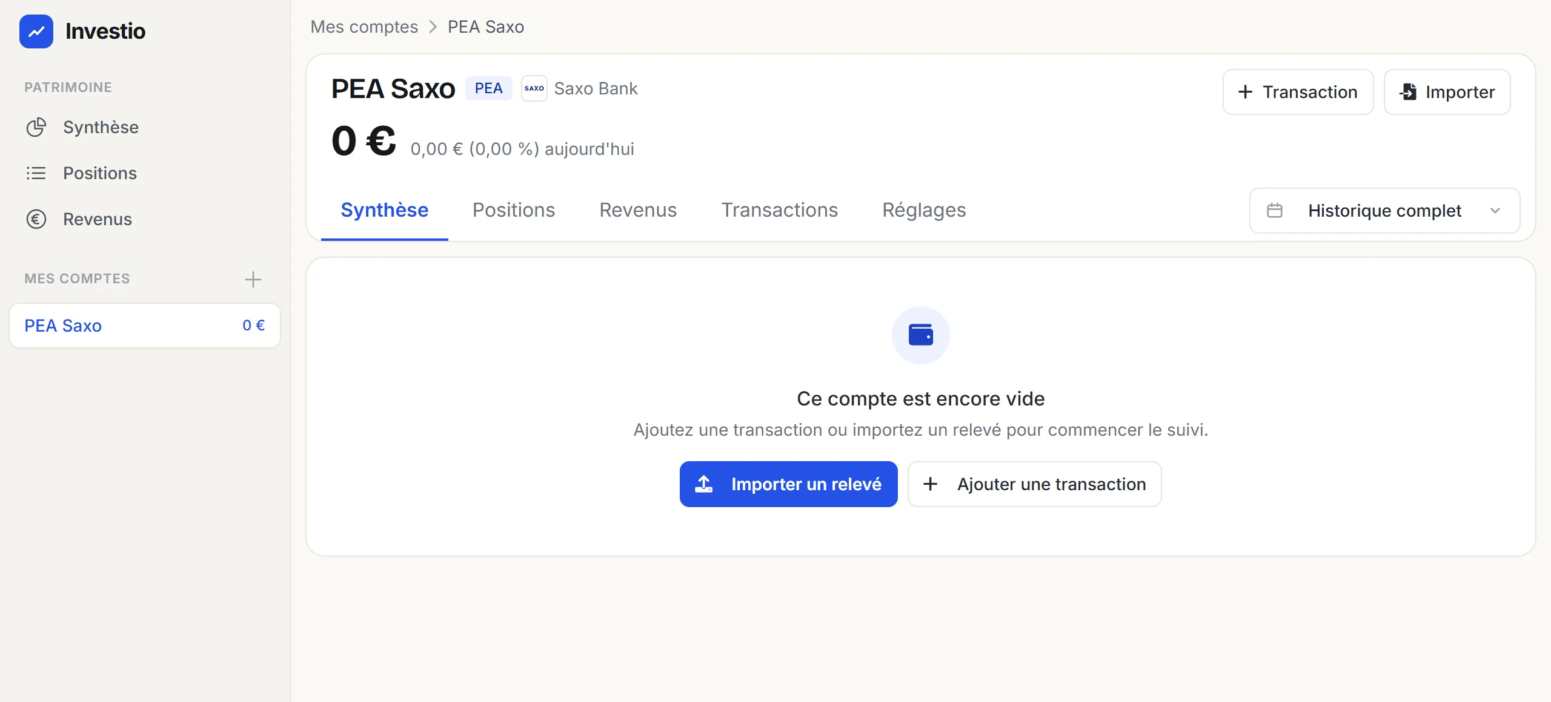Click the Importer button in header

click(1447, 92)
